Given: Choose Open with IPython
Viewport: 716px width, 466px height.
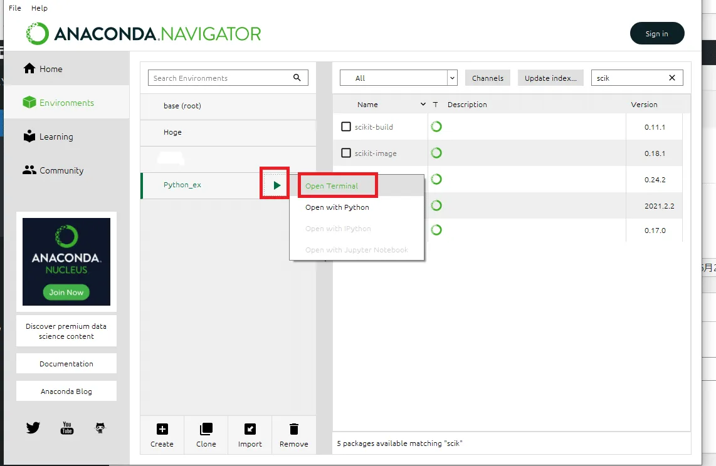Looking at the screenshot, I should (x=357, y=229).
